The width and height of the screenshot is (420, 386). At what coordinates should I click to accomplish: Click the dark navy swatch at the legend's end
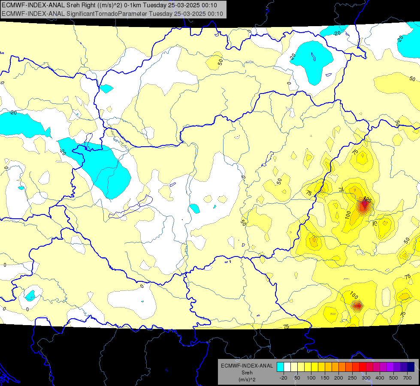click(411, 367)
